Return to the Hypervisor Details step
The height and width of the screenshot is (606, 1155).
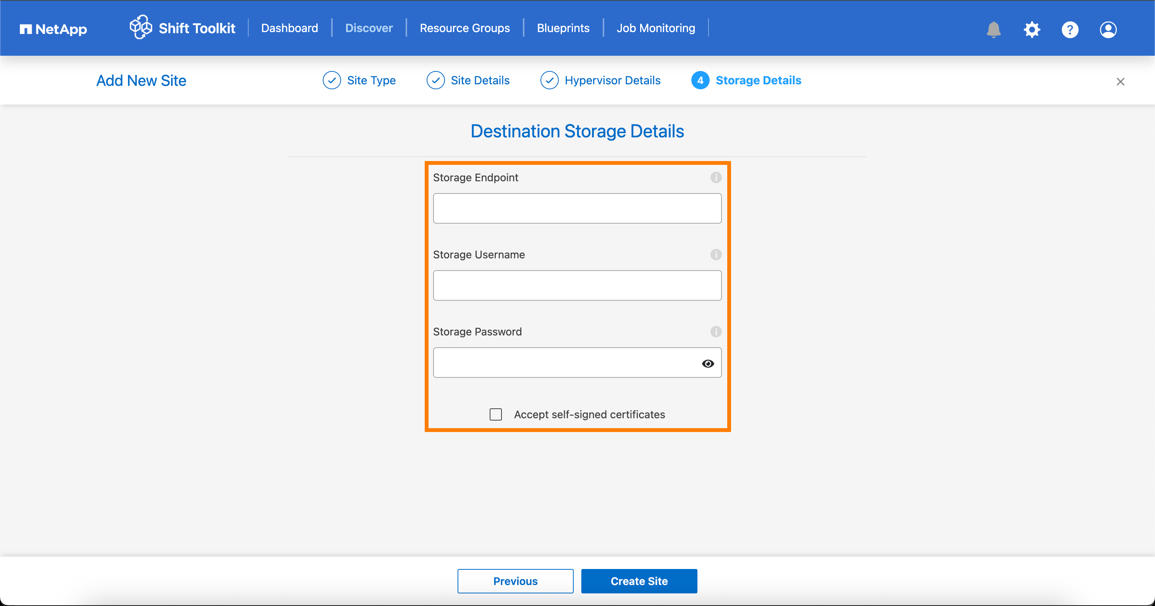(600, 80)
